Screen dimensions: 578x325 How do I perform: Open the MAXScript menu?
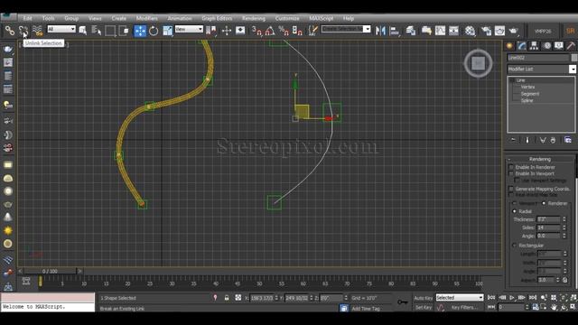coord(322,18)
